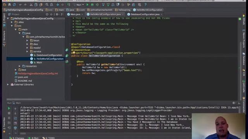Open the Database side panel
The height and width of the screenshot is (139, 248).
coord(244,59)
